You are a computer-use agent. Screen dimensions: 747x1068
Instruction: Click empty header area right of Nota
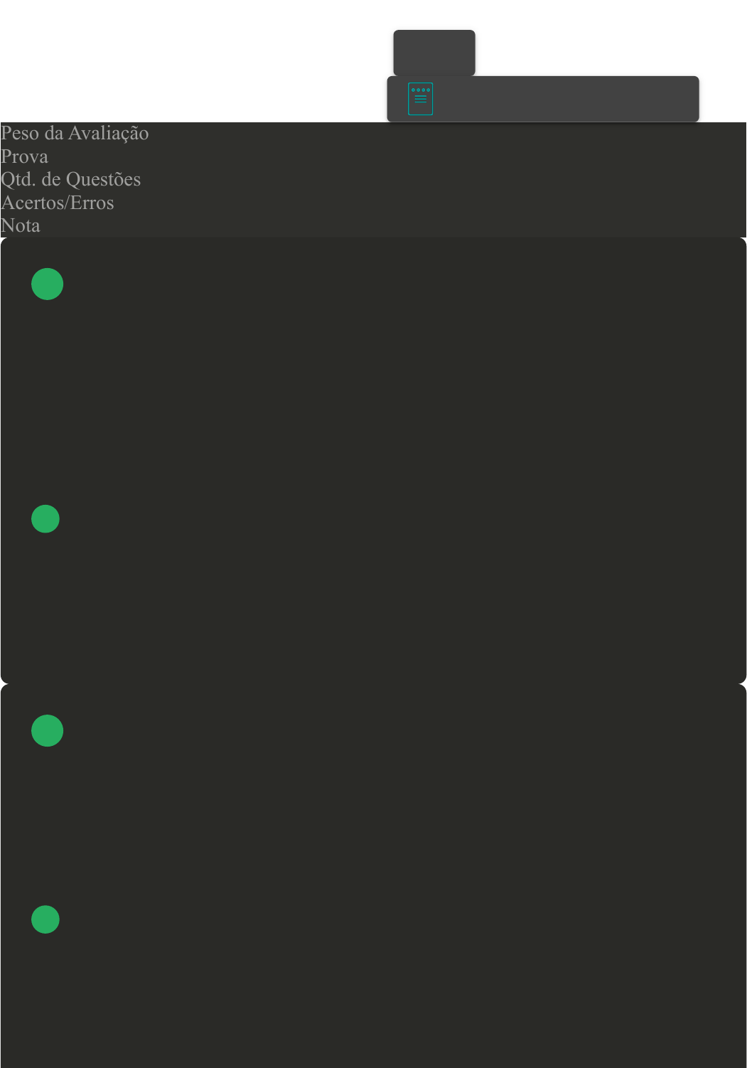[x=393, y=225]
